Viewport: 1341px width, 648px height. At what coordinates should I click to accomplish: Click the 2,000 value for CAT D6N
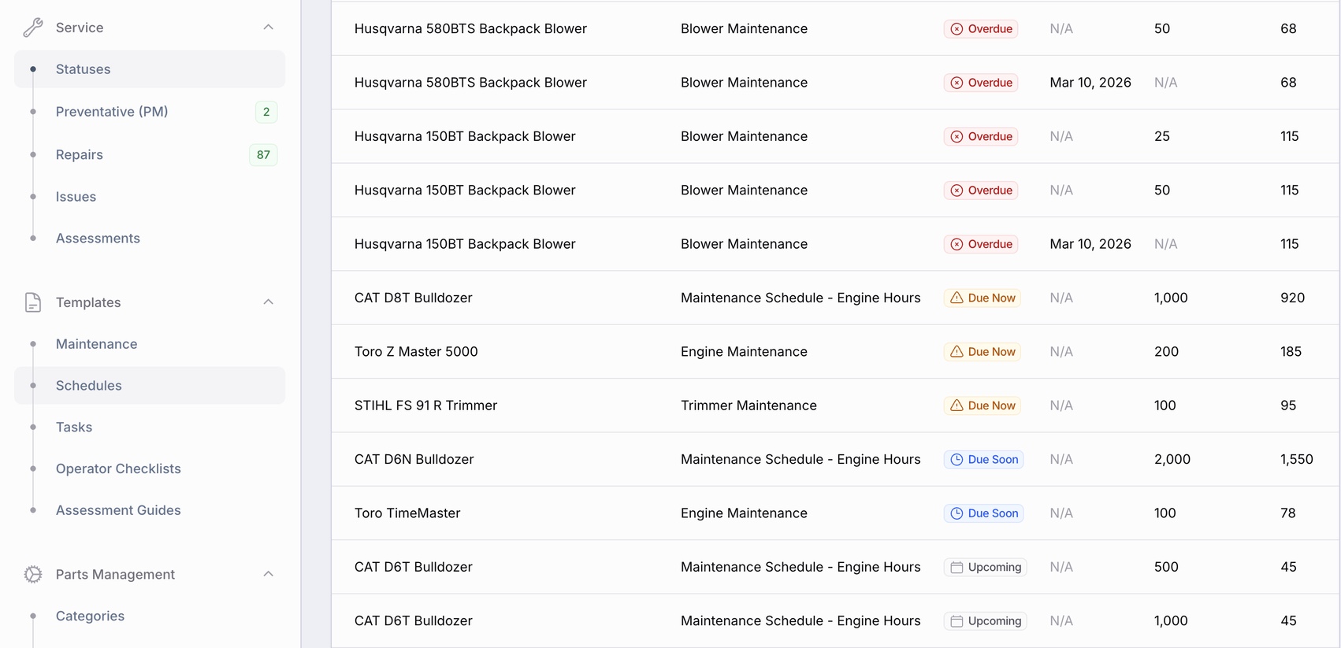coord(1172,460)
